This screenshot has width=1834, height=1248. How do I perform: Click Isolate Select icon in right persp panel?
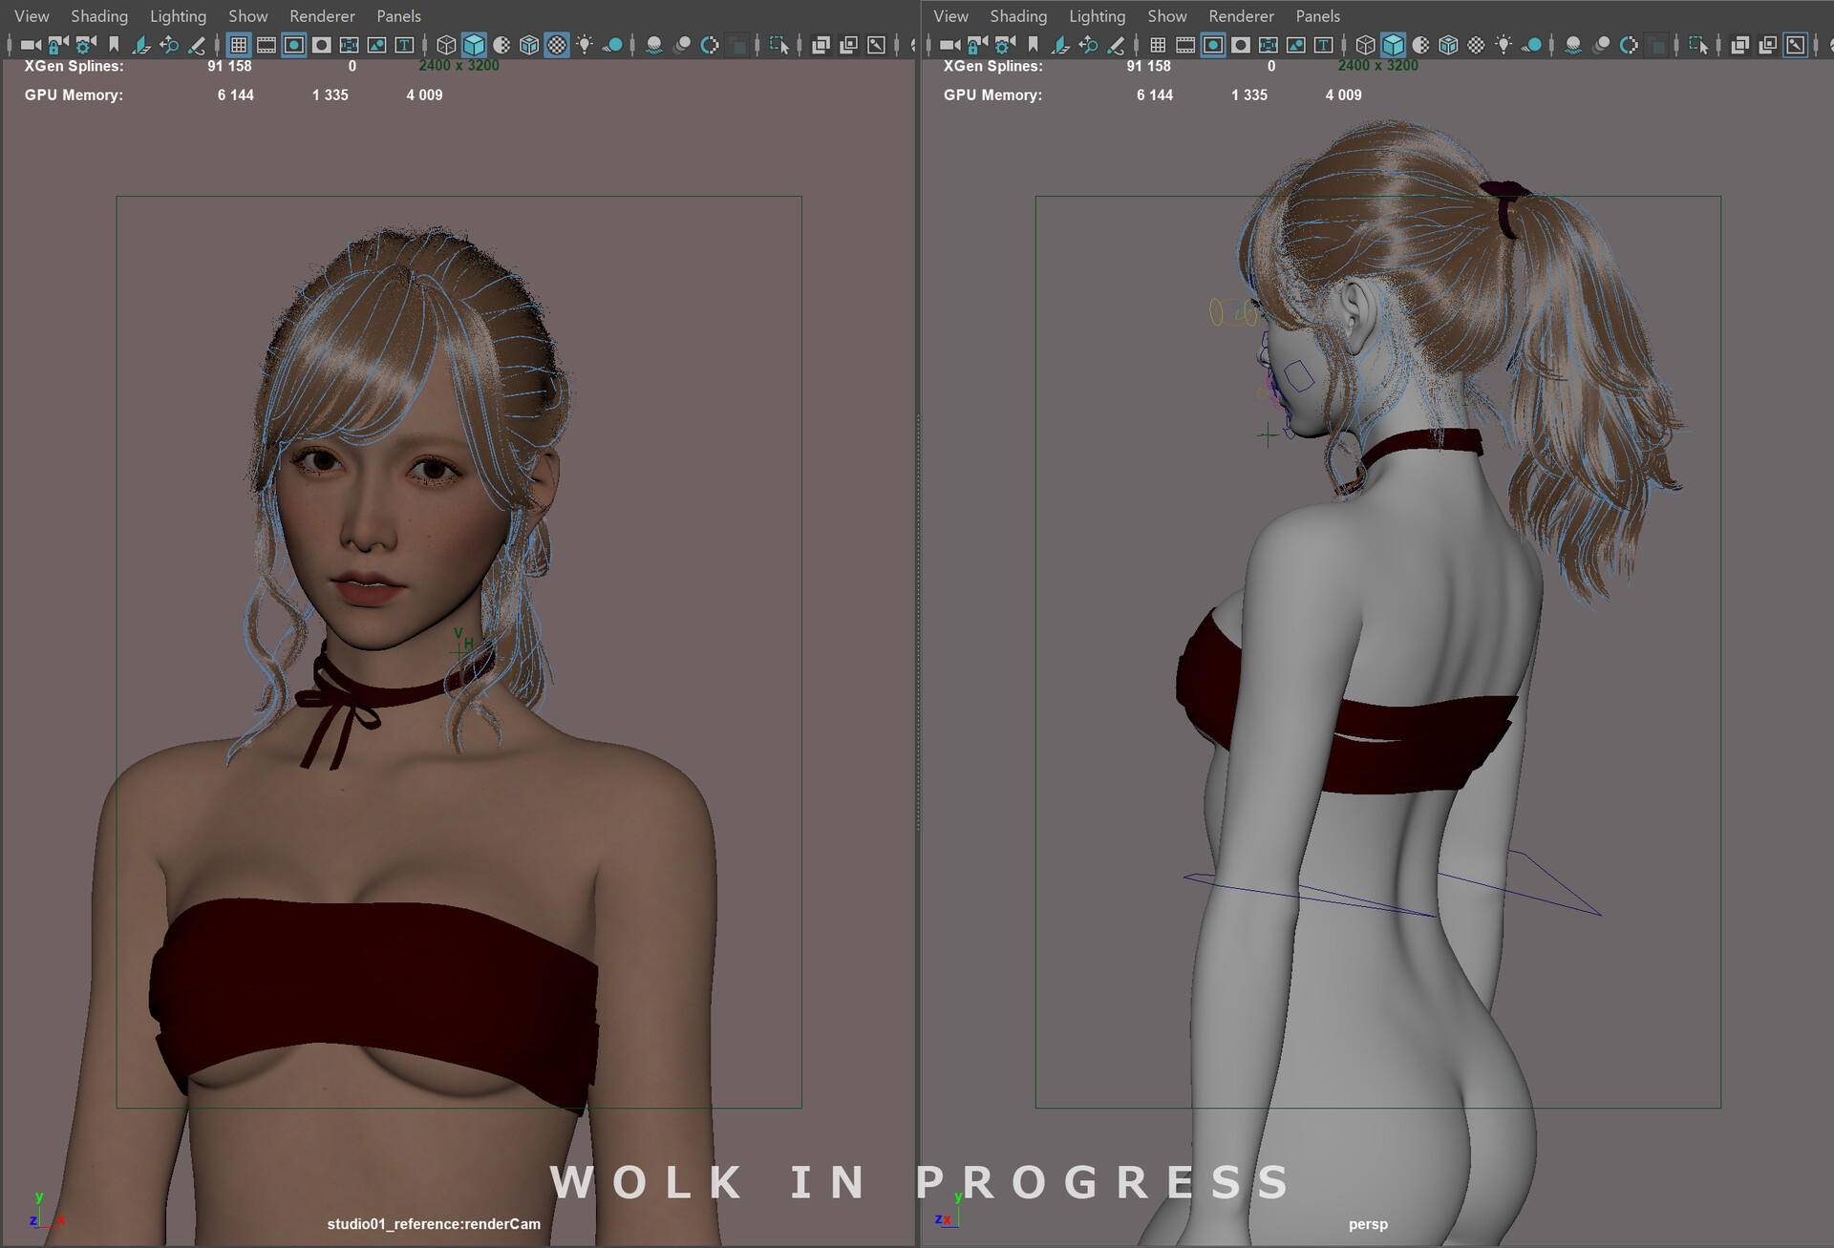click(x=1698, y=45)
